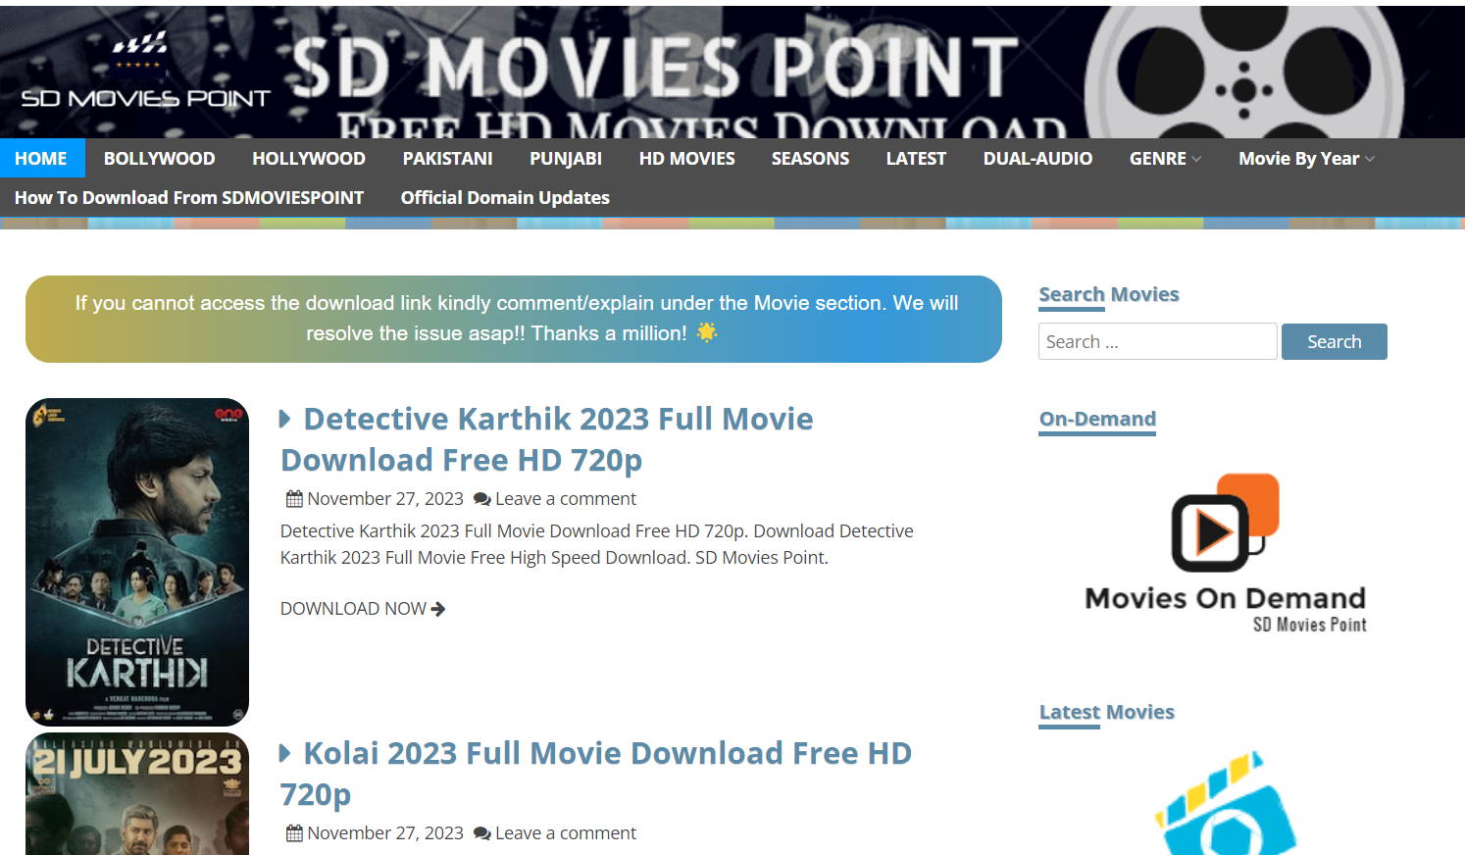Focus the Search movies text field
This screenshot has width=1465, height=855.
[x=1157, y=342]
